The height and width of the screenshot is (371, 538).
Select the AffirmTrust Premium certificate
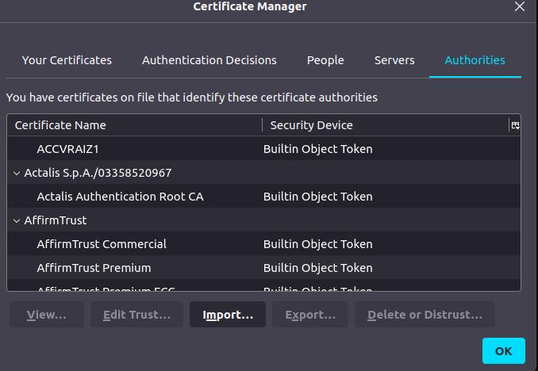pos(94,268)
